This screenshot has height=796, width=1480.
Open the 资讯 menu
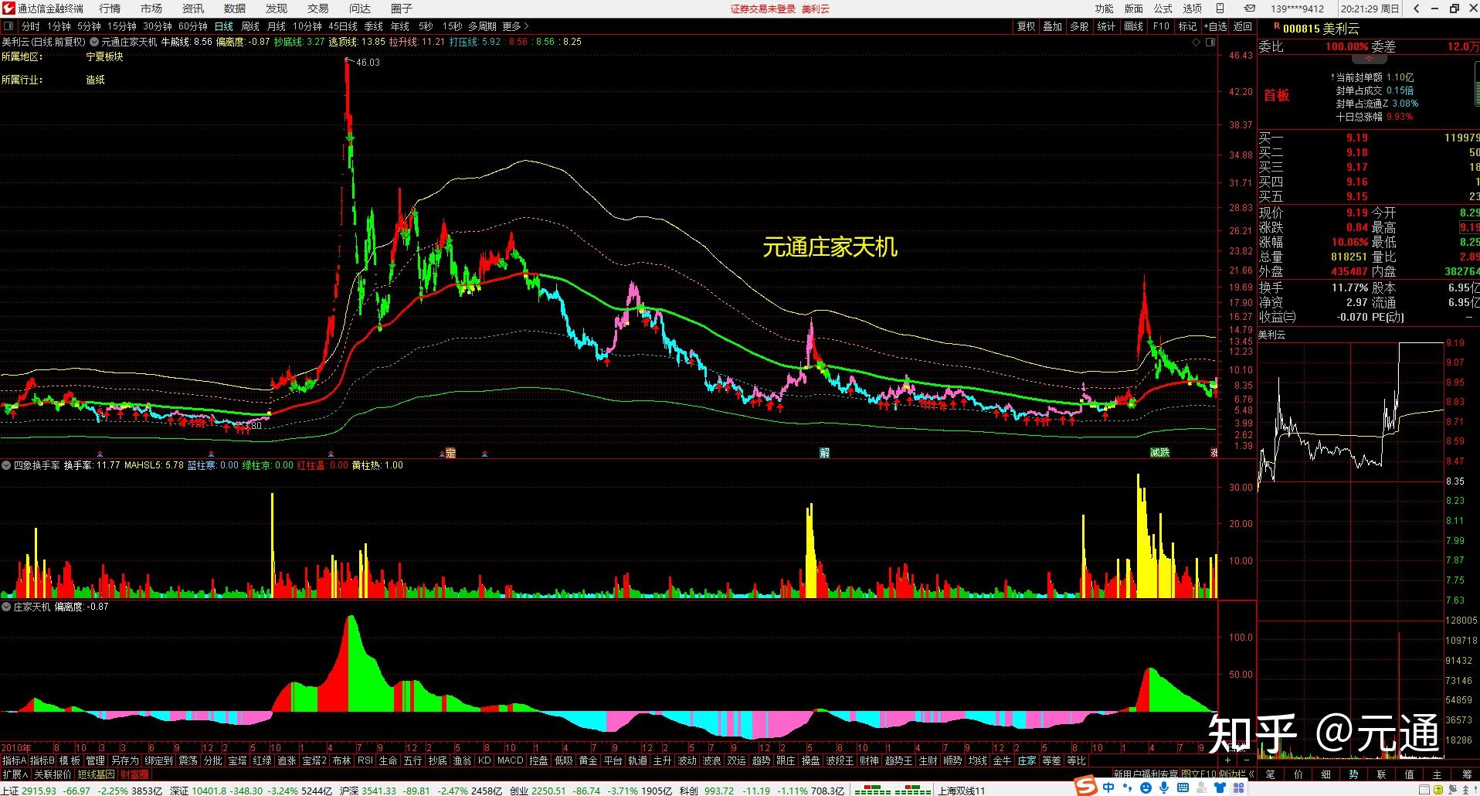click(x=193, y=9)
